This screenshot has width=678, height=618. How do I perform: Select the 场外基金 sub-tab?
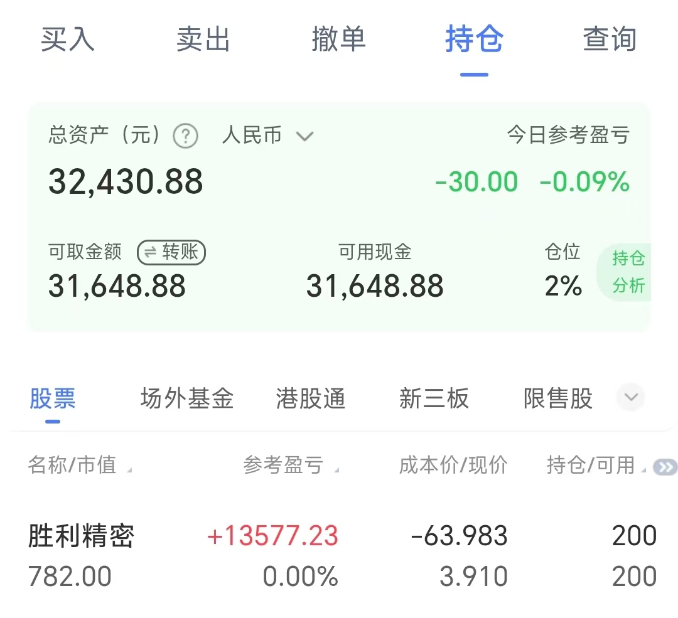187,398
